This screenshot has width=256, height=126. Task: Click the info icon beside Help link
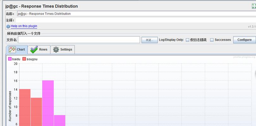pyautogui.click(x=8, y=26)
